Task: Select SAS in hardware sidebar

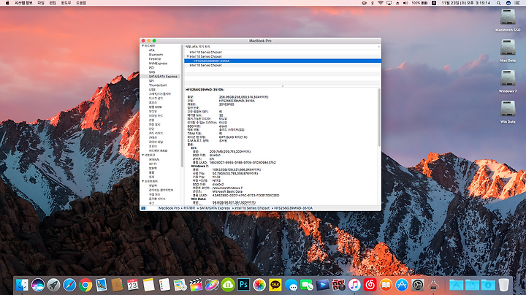Action: [152, 72]
